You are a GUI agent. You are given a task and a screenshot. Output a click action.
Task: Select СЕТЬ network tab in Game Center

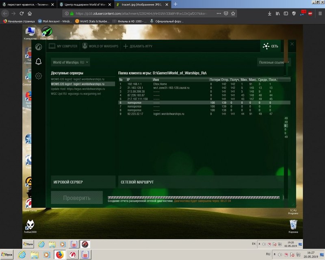[x=271, y=46]
